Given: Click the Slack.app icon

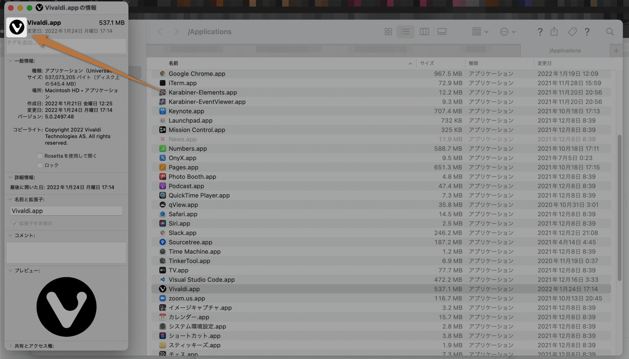Looking at the screenshot, I should [x=162, y=233].
